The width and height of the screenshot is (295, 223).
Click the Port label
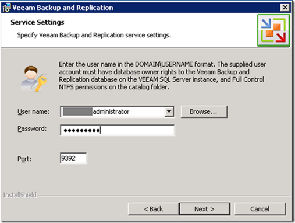[x=24, y=159]
